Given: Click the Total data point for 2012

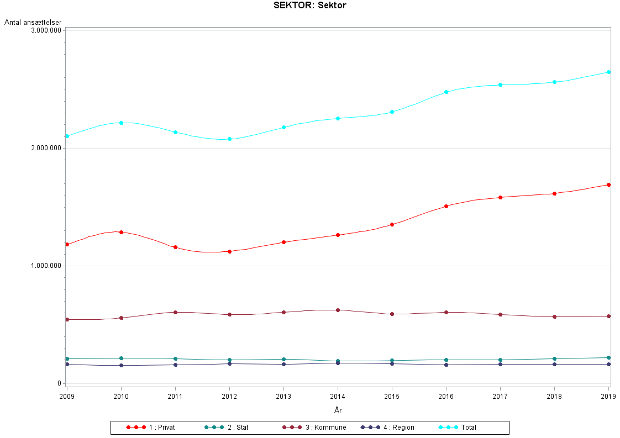Looking at the screenshot, I should coord(229,139).
